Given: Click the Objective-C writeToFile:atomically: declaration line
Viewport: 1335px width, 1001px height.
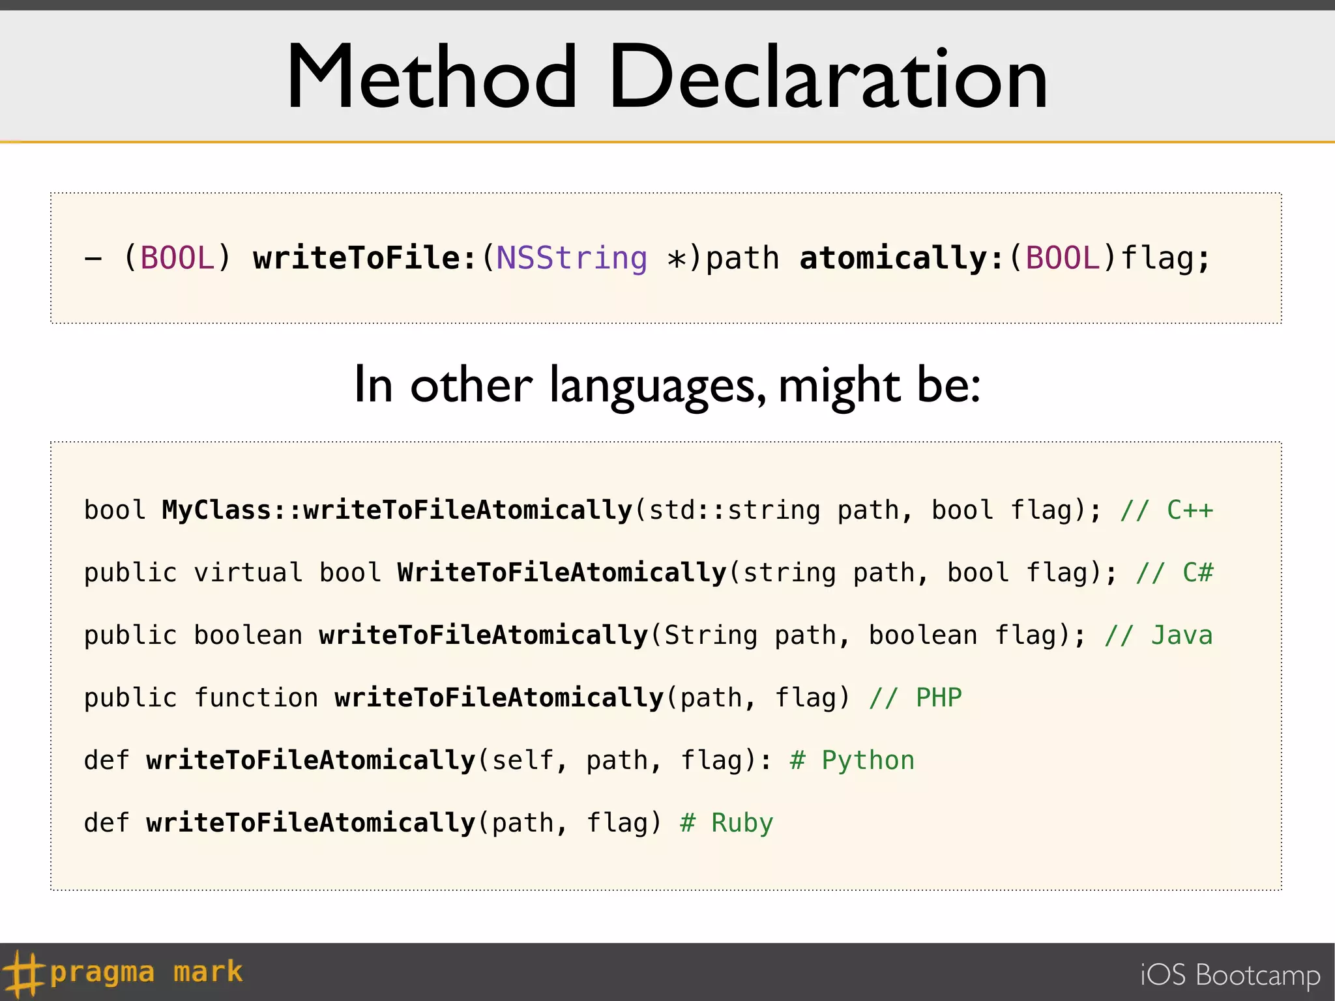Looking at the screenshot, I should coord(647,258).
